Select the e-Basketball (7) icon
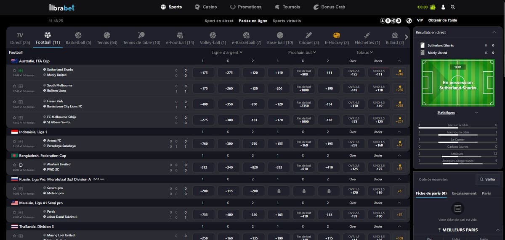Viewport: 505px width, 240px height. [246, 35]
